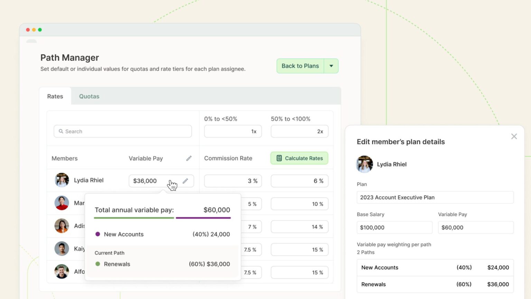Click the purple New Accounts dot indicator

pyautogui.click(x=98, y=234)
